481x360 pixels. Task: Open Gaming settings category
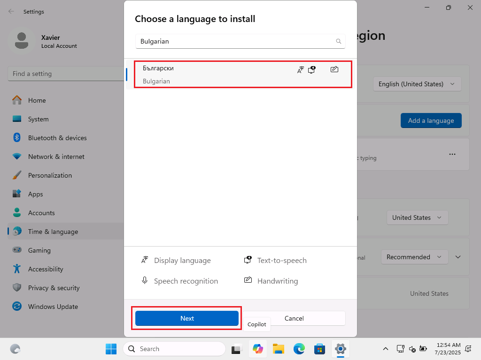[66, 250]
